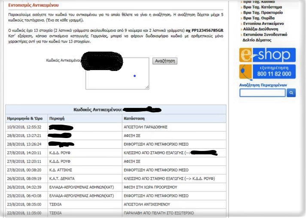
Task: Select the date cell 27/8/2018, 12:20:11
Action: tap(24, 162)
